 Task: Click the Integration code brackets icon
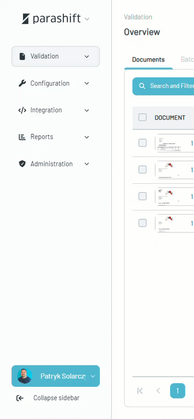tap(22, 110)
